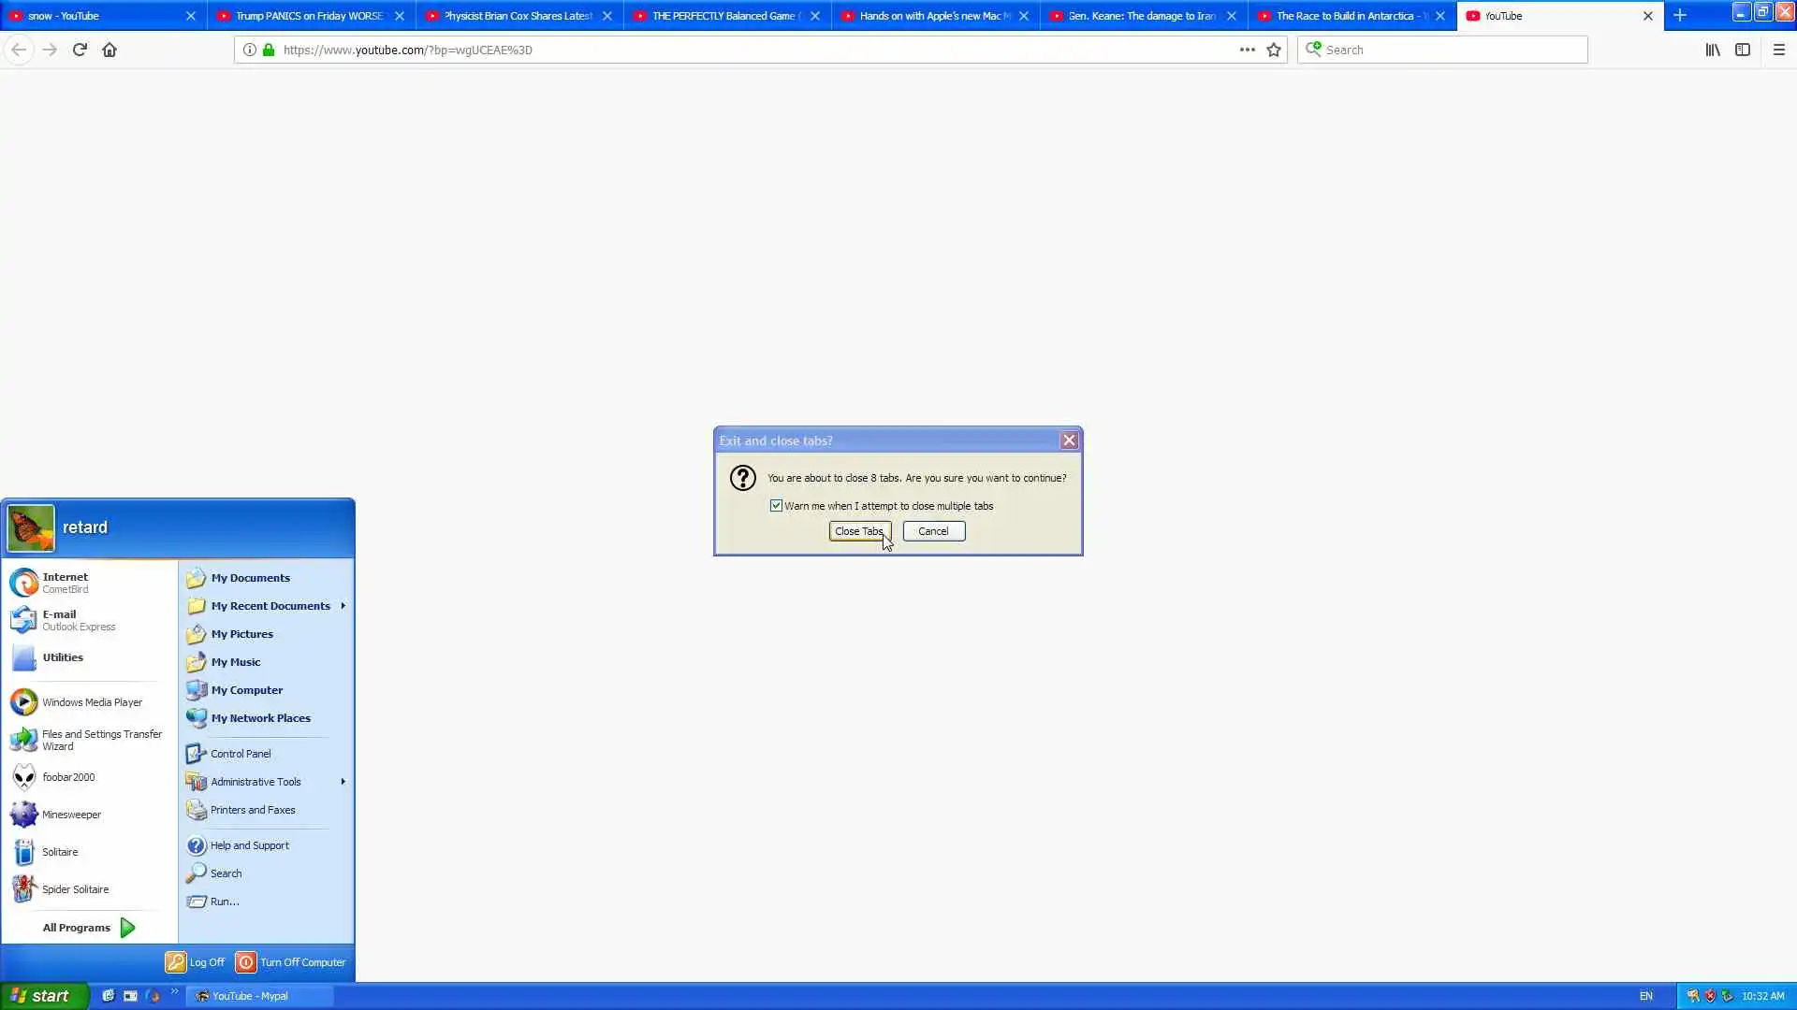
Task: Expand My Recent Documents submenu arrow
Action: 343,606
